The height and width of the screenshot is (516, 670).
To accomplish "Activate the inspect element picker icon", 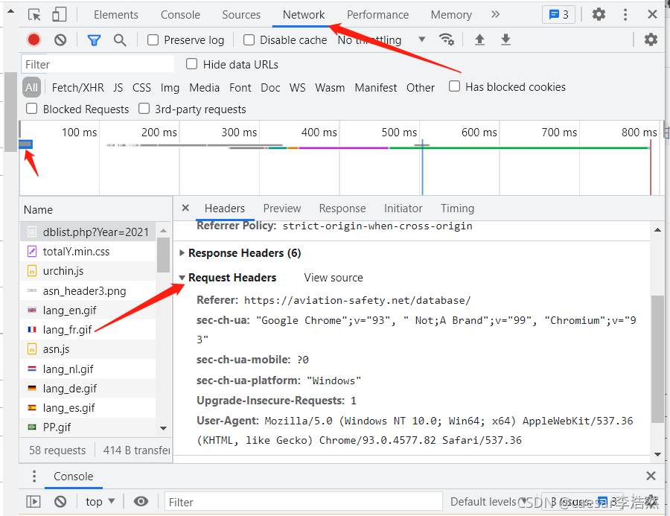I will [x=34, y=15].
